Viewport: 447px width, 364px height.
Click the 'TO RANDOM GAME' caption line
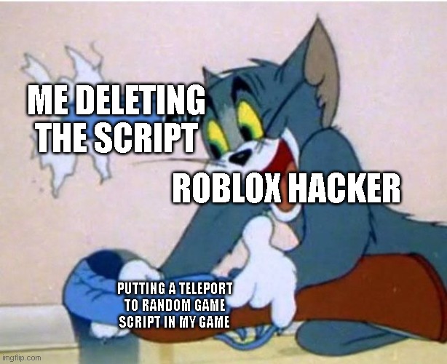tap(175, 305)
